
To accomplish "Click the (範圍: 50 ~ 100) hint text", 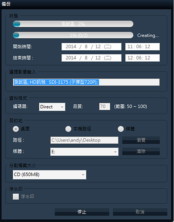I will pyautogui.click(x=130, y=107).
